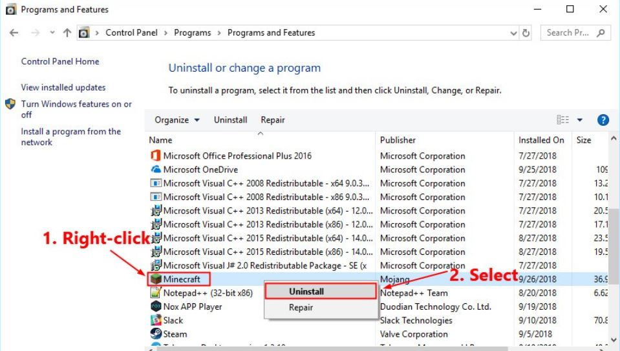620x351 pixels.
Task: Click the 9/10/2018 installed date cell
Action: coord(537,320)
